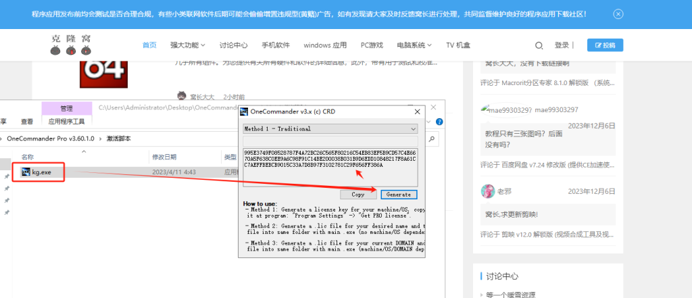Screen dimensions: 692x298
Task: Click the 窝长大大 author avatar
Action: pyautogui.click(x=181, y=96)
